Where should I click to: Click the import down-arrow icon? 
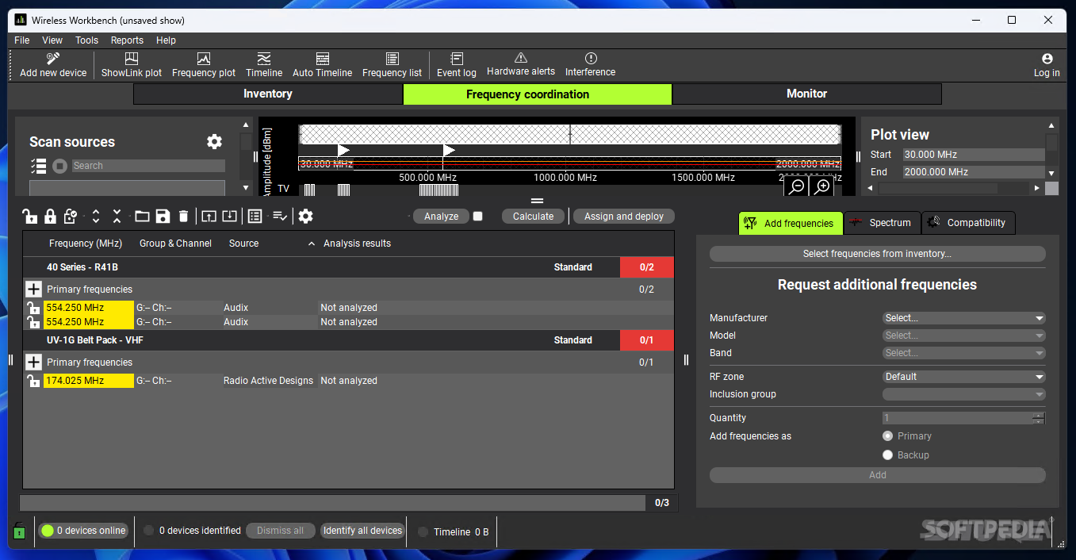(x=229, y=216)
